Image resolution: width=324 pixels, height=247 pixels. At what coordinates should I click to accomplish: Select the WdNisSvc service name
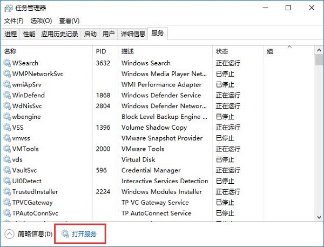point(27,106)
